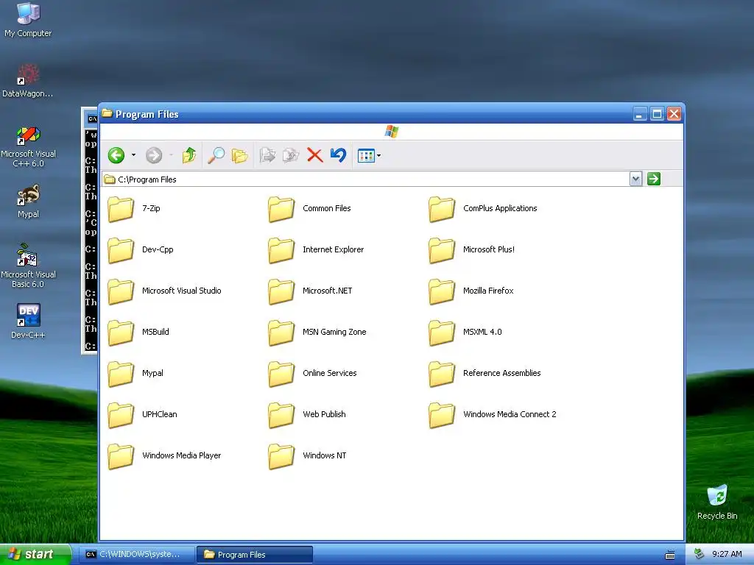The width and height of the screenshot is (754, 565).
Task: Select the MSN Gaming Zone folder
Action: [317, 333]
